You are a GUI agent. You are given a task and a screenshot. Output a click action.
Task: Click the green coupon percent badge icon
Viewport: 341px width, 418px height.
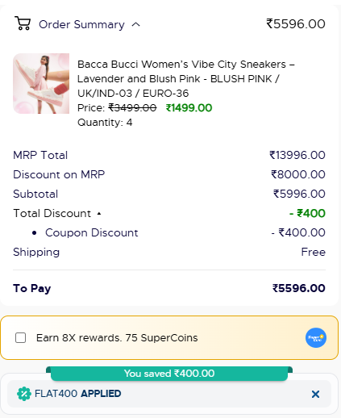[x=24, y=394]
